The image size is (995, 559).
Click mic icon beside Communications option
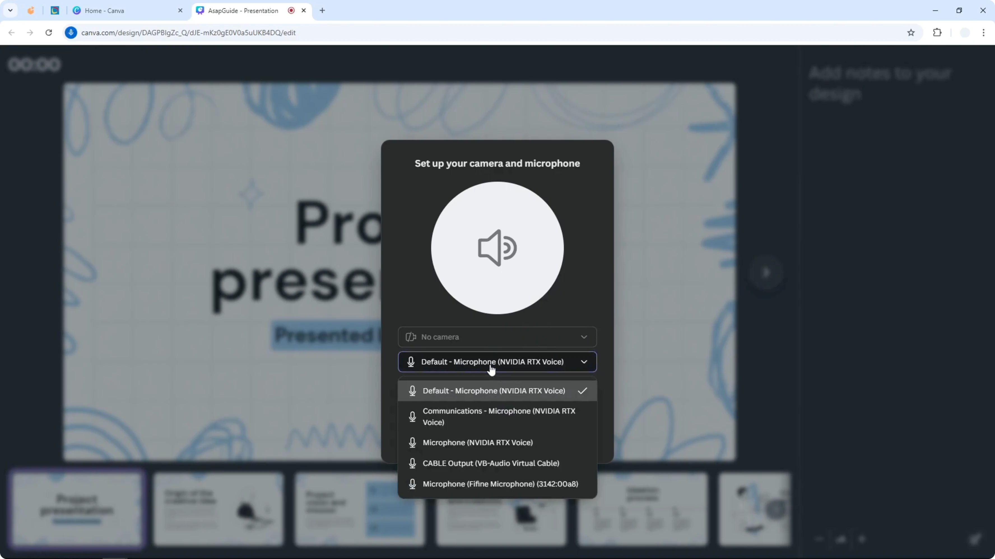(x=413, y=417)
